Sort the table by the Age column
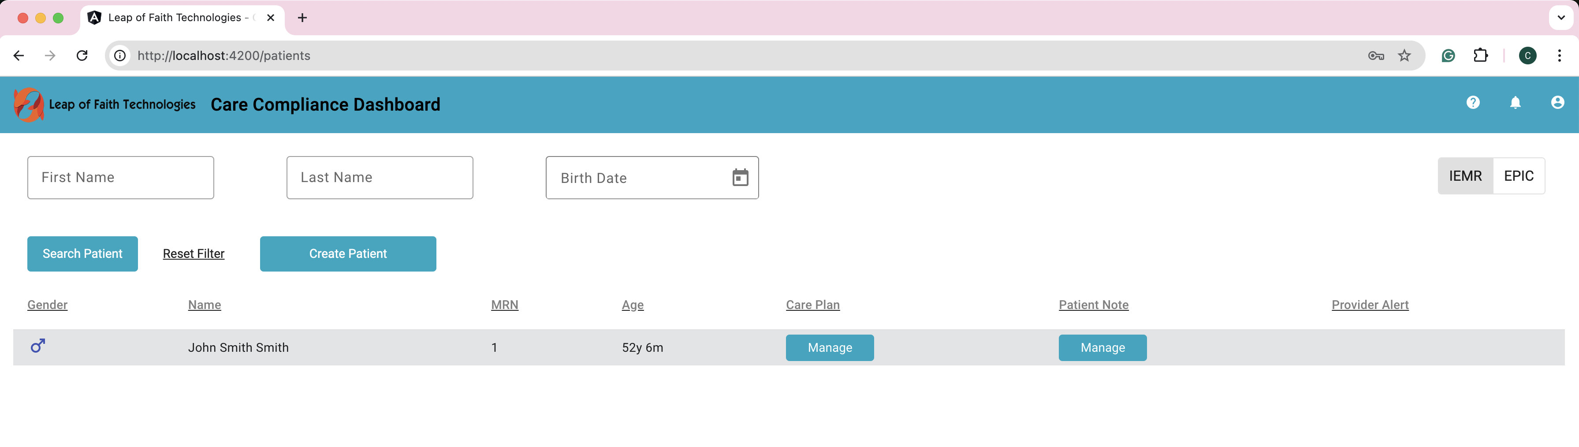 click(632, 305)
